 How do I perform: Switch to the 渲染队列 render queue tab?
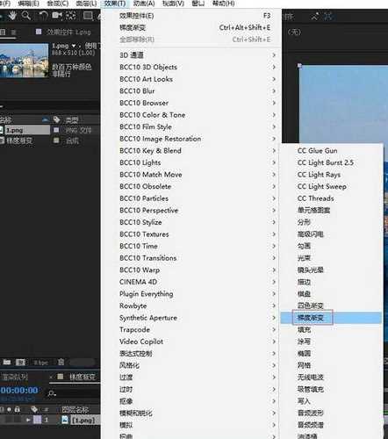(14, 377)
